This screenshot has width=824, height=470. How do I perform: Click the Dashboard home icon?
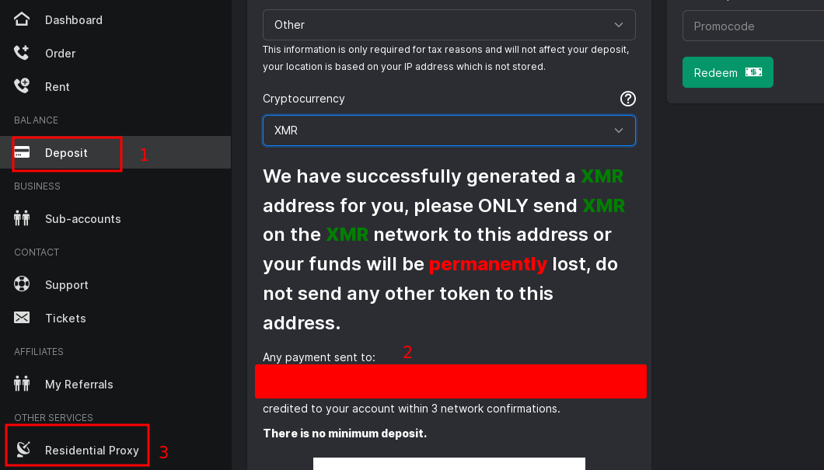[22, 19]
